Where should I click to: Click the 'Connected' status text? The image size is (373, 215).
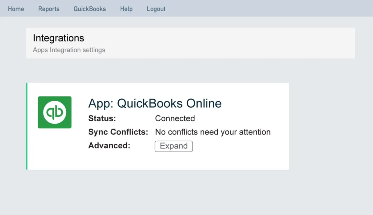pos(175,119)
